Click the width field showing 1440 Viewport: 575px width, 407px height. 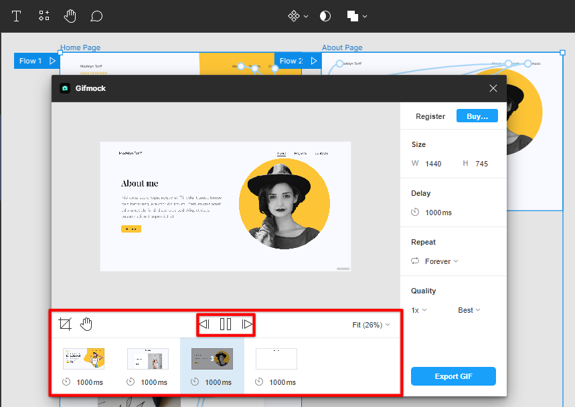pos(433,164)
